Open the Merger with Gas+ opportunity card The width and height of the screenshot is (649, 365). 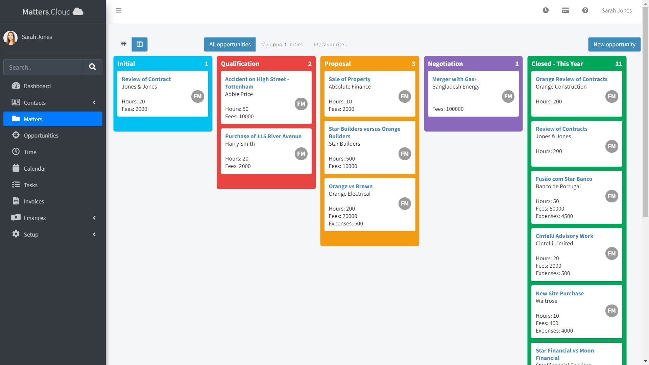455,79
